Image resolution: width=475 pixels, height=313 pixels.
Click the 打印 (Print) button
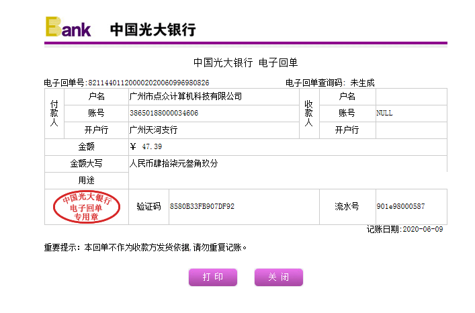tap(213, 277)
